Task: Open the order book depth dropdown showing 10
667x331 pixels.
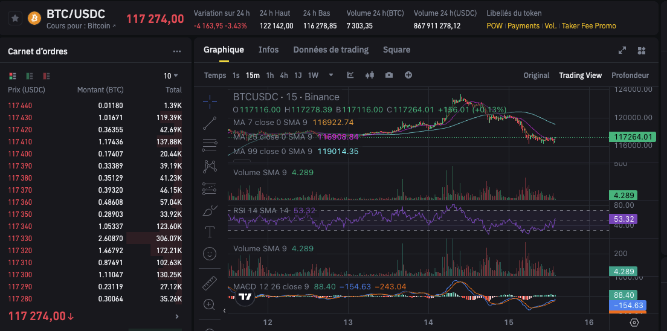Action: click(x=171, y=76)
